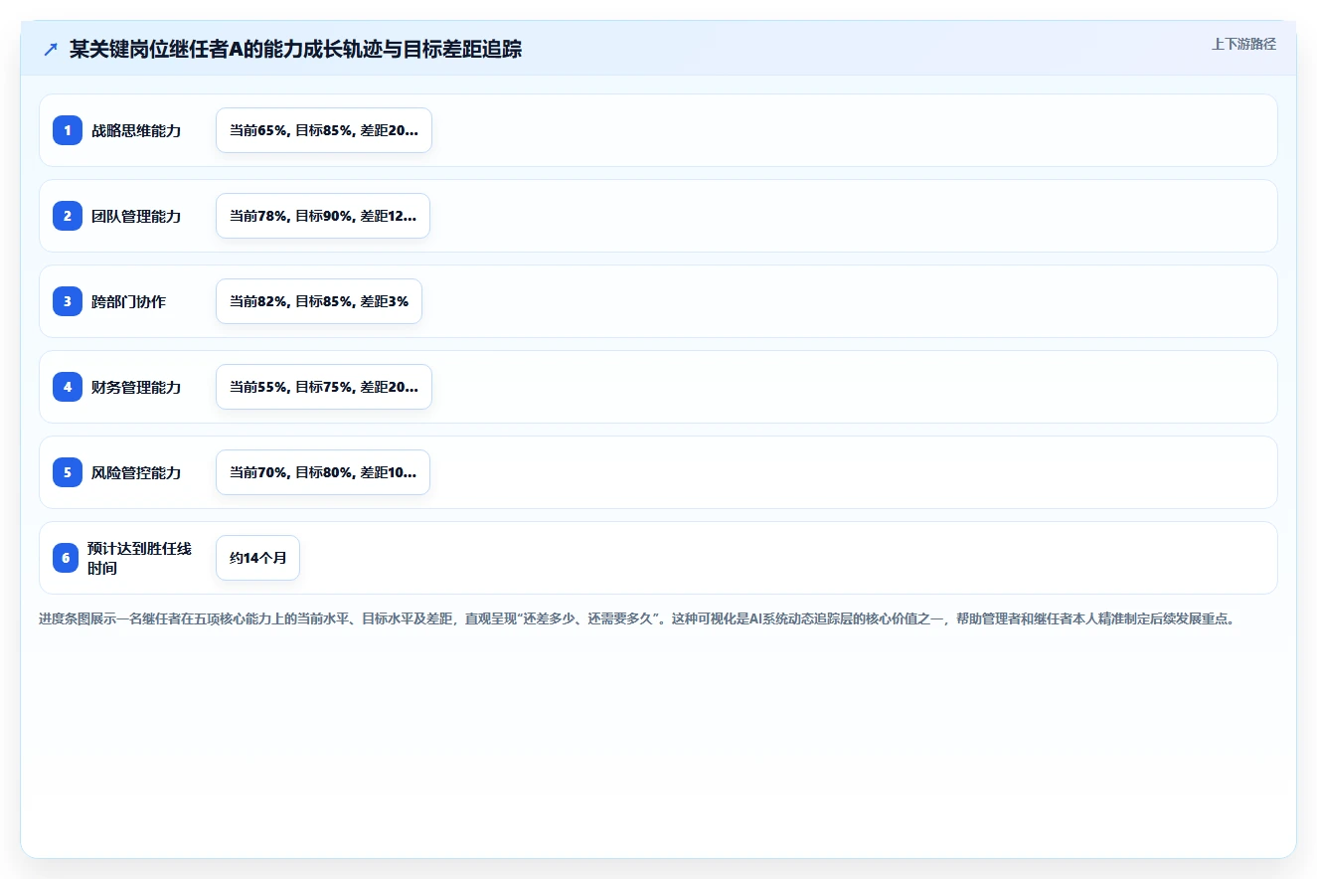1317x879 pixels.
Task: Click the 当前70%, 目标80% value chip
Action: pyautogui.click(x=323, y=472)
